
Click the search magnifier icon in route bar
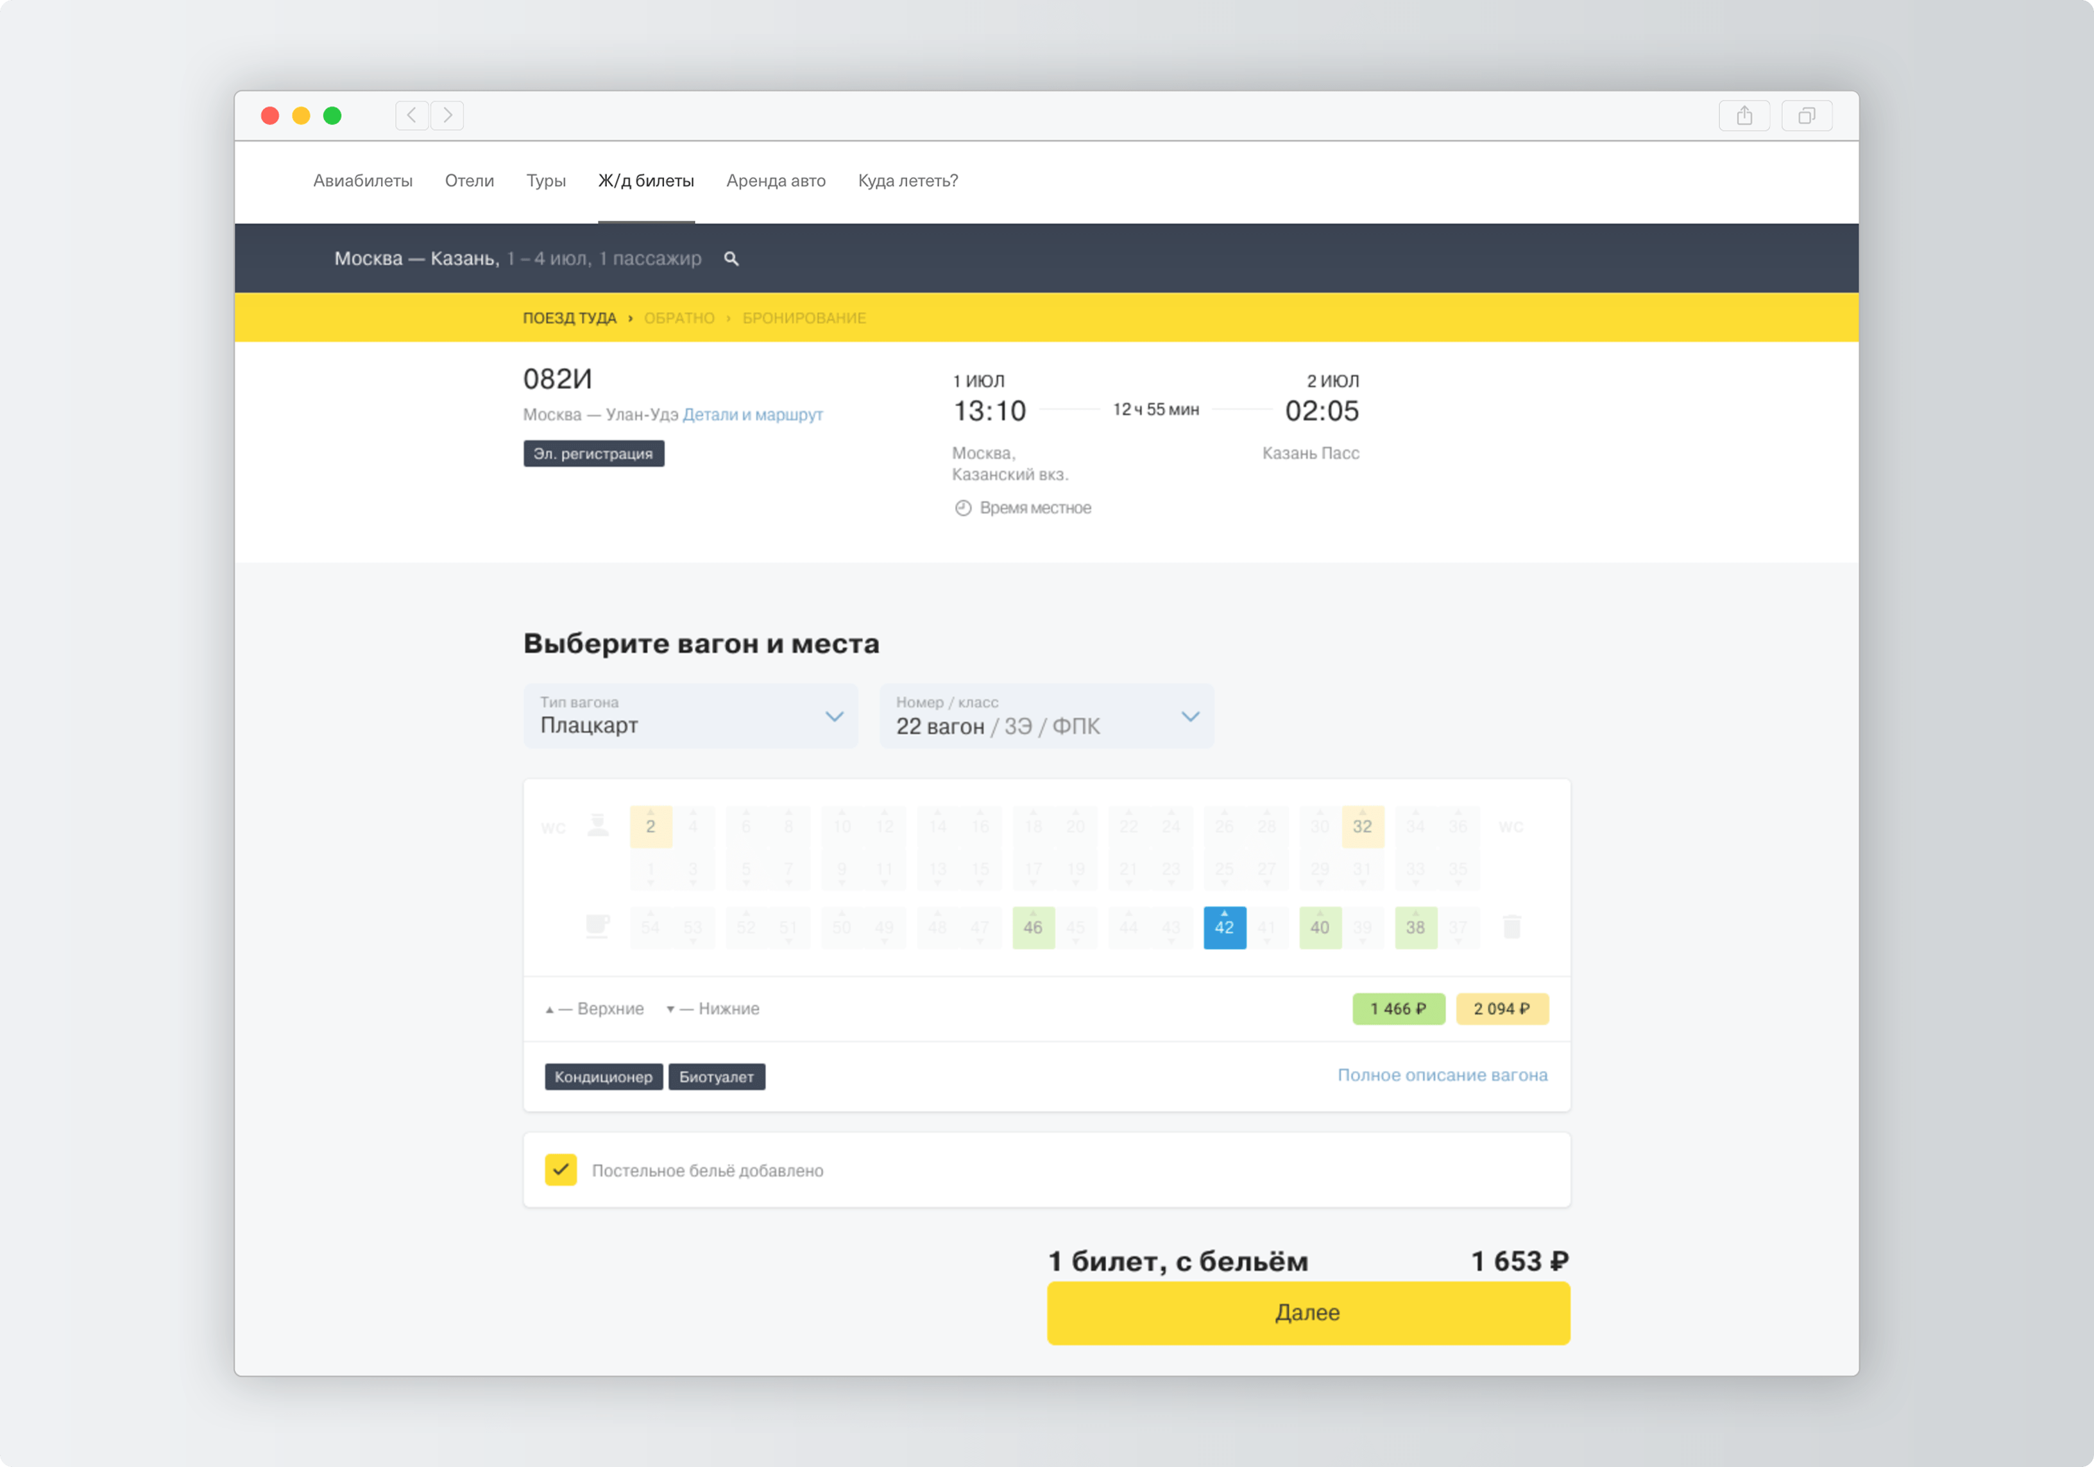[731, 259]
